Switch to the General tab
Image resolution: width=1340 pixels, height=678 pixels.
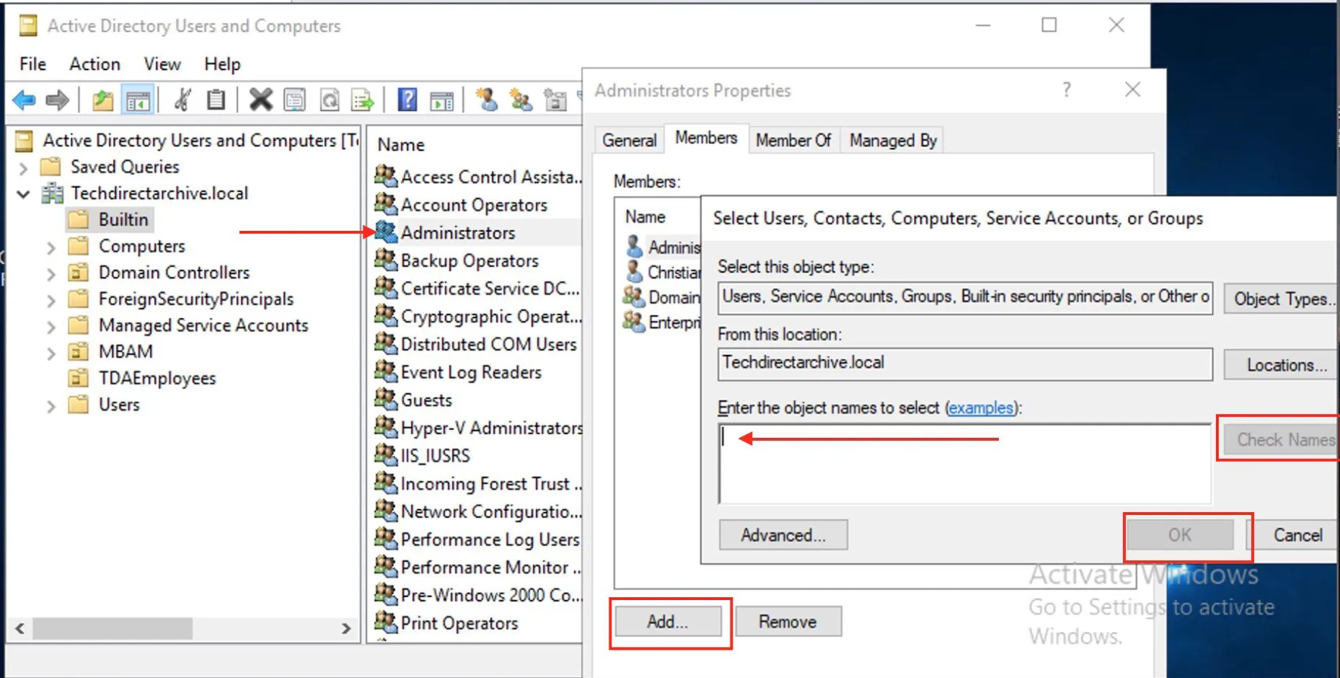[630, 140]
